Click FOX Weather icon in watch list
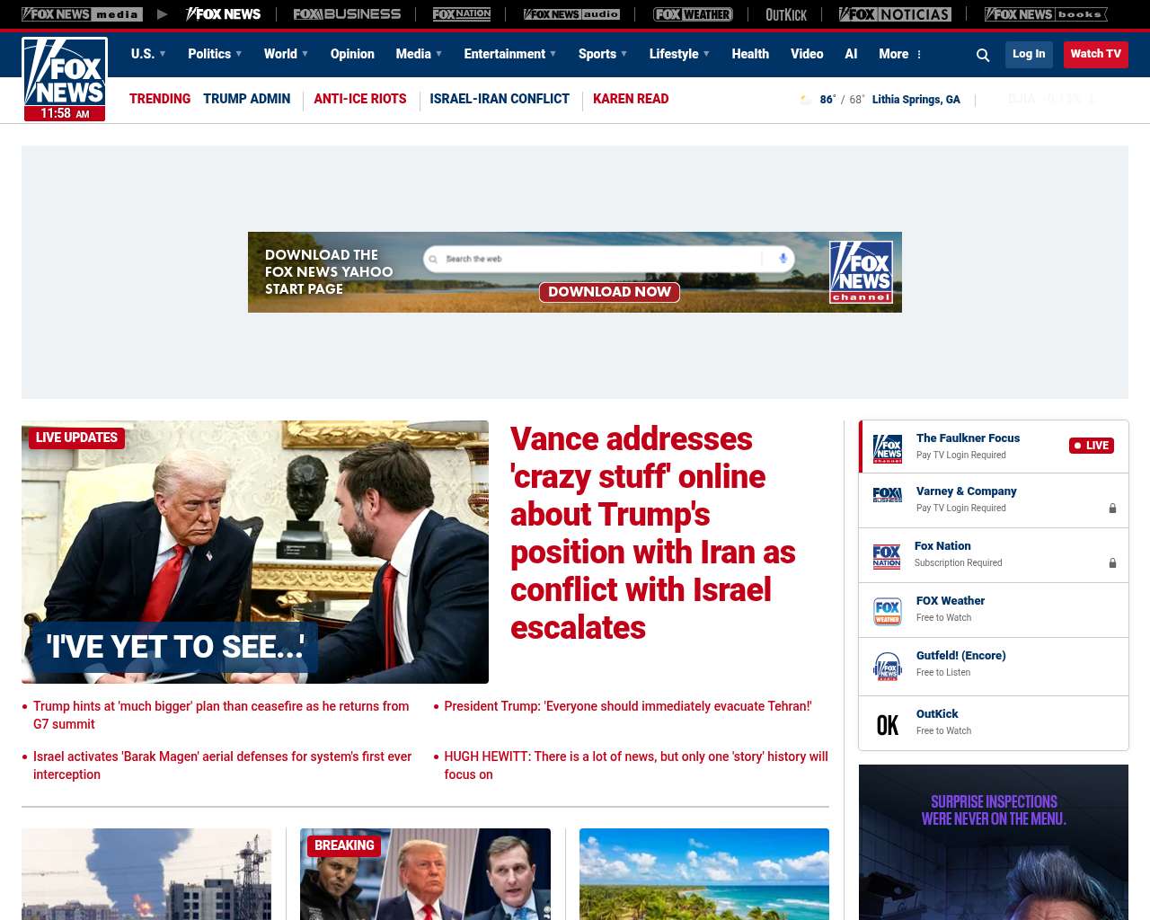Screen dimensions: 1150x920 (x=888, y=611)
